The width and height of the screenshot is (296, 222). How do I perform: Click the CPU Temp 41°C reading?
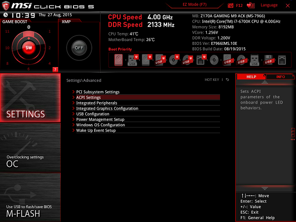coord(123,34)
